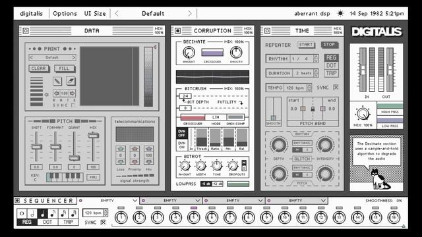The width and height of the screenshot is (422, 237).
Task: Expand first sequencer EMPTY target dropdown
Action: tap(135, 200)
